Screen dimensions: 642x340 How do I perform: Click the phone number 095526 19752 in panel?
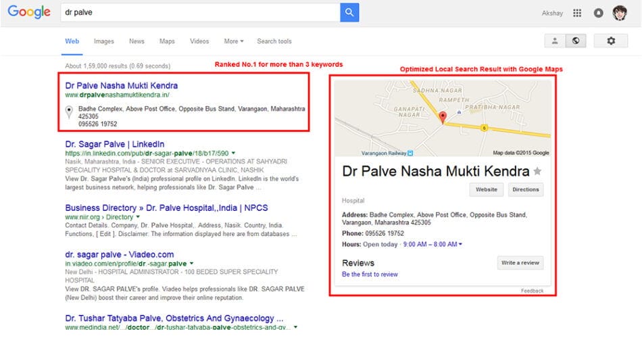coord(385,233)
